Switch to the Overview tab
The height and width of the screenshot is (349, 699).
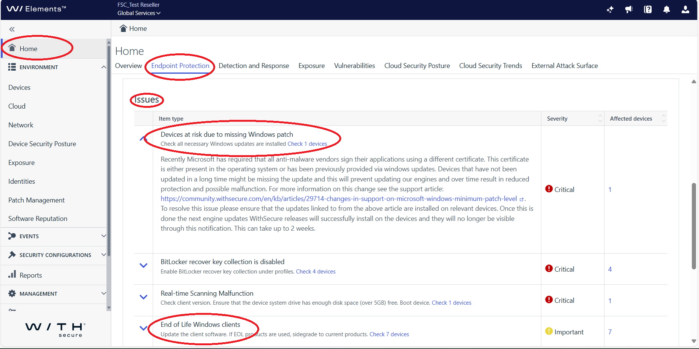[128, 66]
